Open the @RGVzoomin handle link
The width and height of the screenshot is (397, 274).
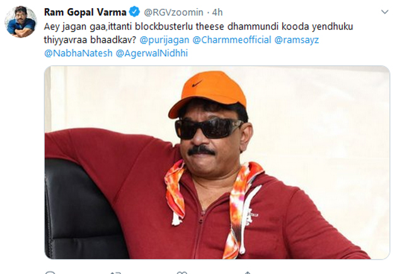coord(173,12)
